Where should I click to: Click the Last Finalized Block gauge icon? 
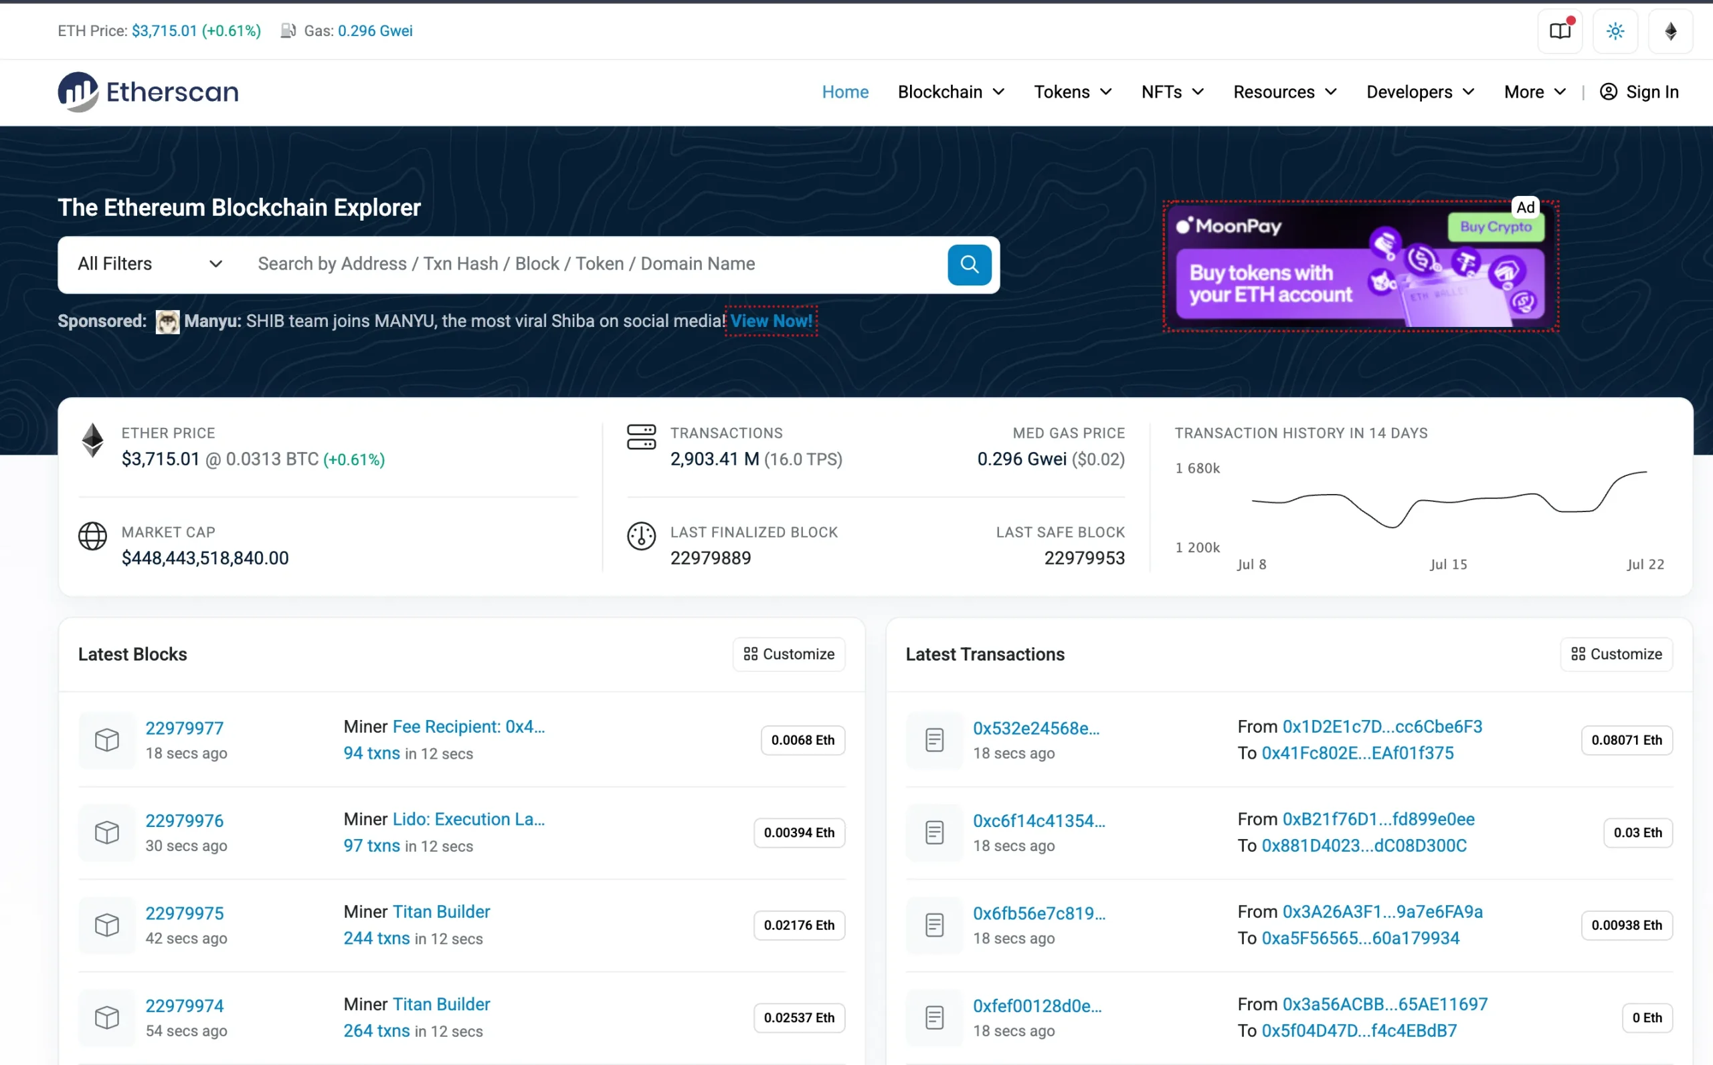(x=641, y=536)
